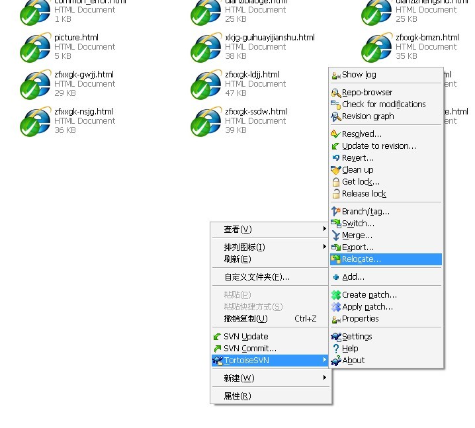This screenshot has height=428, width=475.
Task: Click the file name zfxxgk-ssdw.html
Action: (256, 112)
